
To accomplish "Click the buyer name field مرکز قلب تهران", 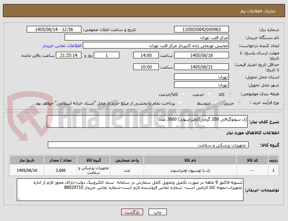I will coord(147,38).
